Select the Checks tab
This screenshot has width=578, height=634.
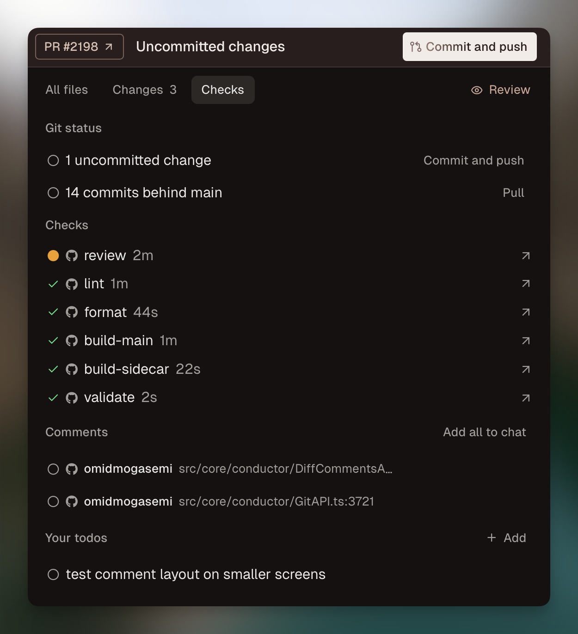click(x=222, y=90)
